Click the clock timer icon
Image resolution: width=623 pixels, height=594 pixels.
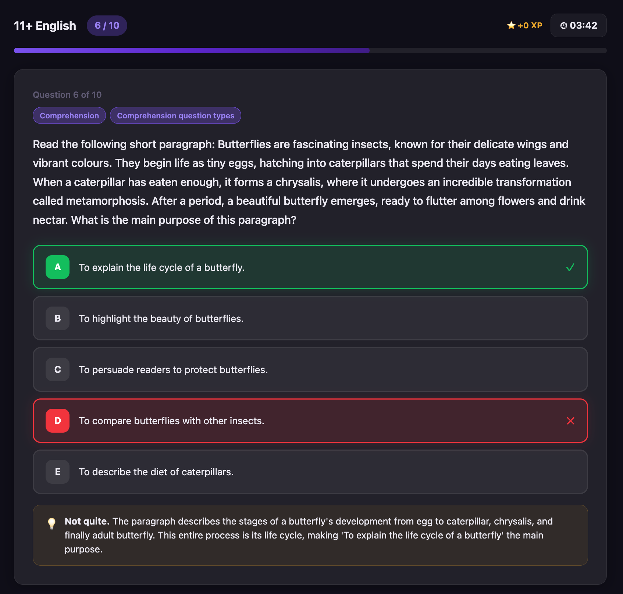(563, 25)
